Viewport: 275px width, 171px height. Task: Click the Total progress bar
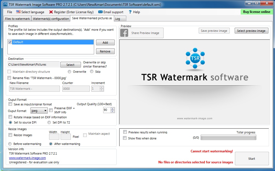(x=228, y=137)
